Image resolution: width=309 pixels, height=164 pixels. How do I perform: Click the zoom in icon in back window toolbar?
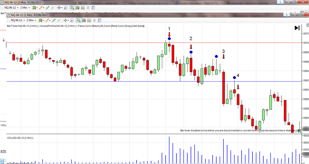click(x=47, y=7)
